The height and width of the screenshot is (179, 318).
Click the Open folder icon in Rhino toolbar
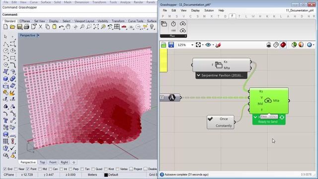(x=12, y=27)
